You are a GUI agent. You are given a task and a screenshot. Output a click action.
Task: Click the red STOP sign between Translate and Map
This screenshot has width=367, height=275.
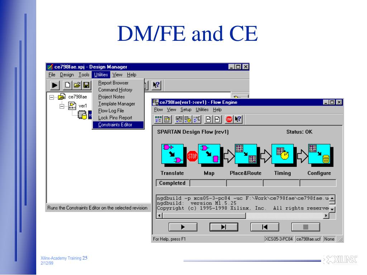[x=192, y=156]
